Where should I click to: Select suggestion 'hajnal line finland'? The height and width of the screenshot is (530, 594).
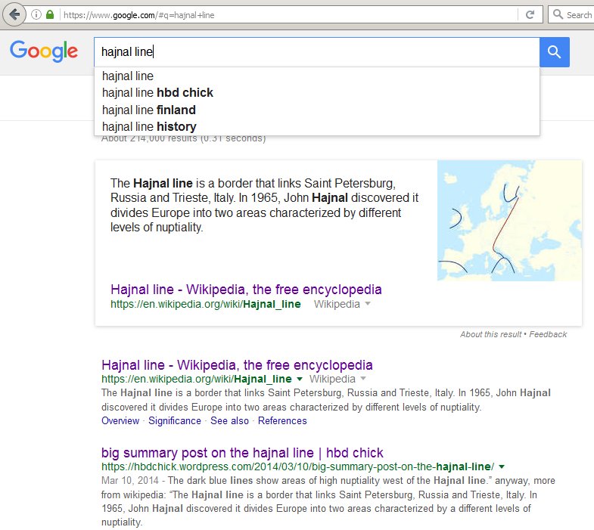click(317, 110)
